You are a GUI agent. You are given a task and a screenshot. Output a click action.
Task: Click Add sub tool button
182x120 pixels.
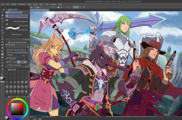click(x=17, y=34)
